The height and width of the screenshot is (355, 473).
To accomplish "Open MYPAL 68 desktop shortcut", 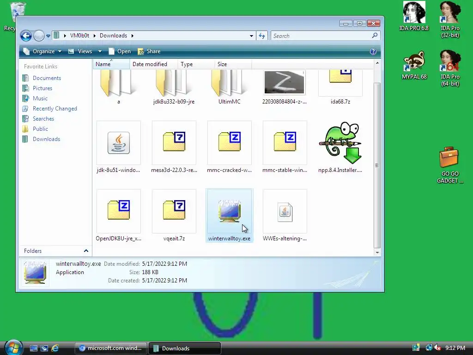I will tap(414, 65).
